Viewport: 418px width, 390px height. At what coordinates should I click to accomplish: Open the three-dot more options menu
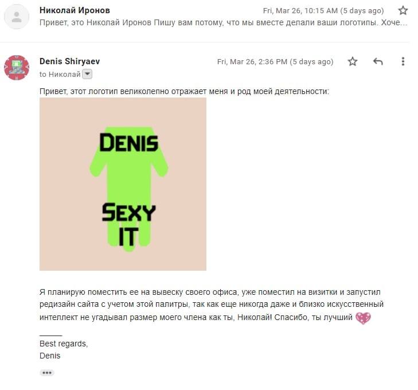(x=403, y=61)
